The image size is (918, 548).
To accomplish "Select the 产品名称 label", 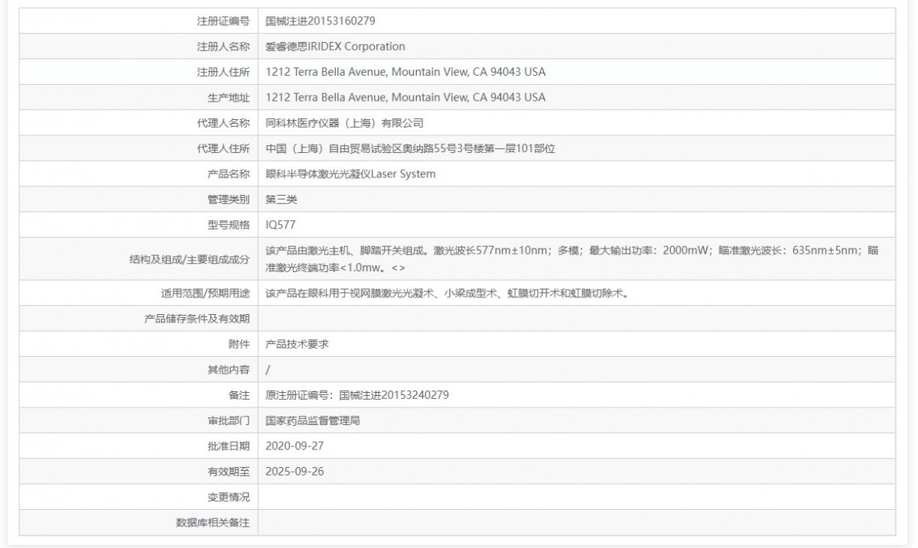I will [229, 173].
